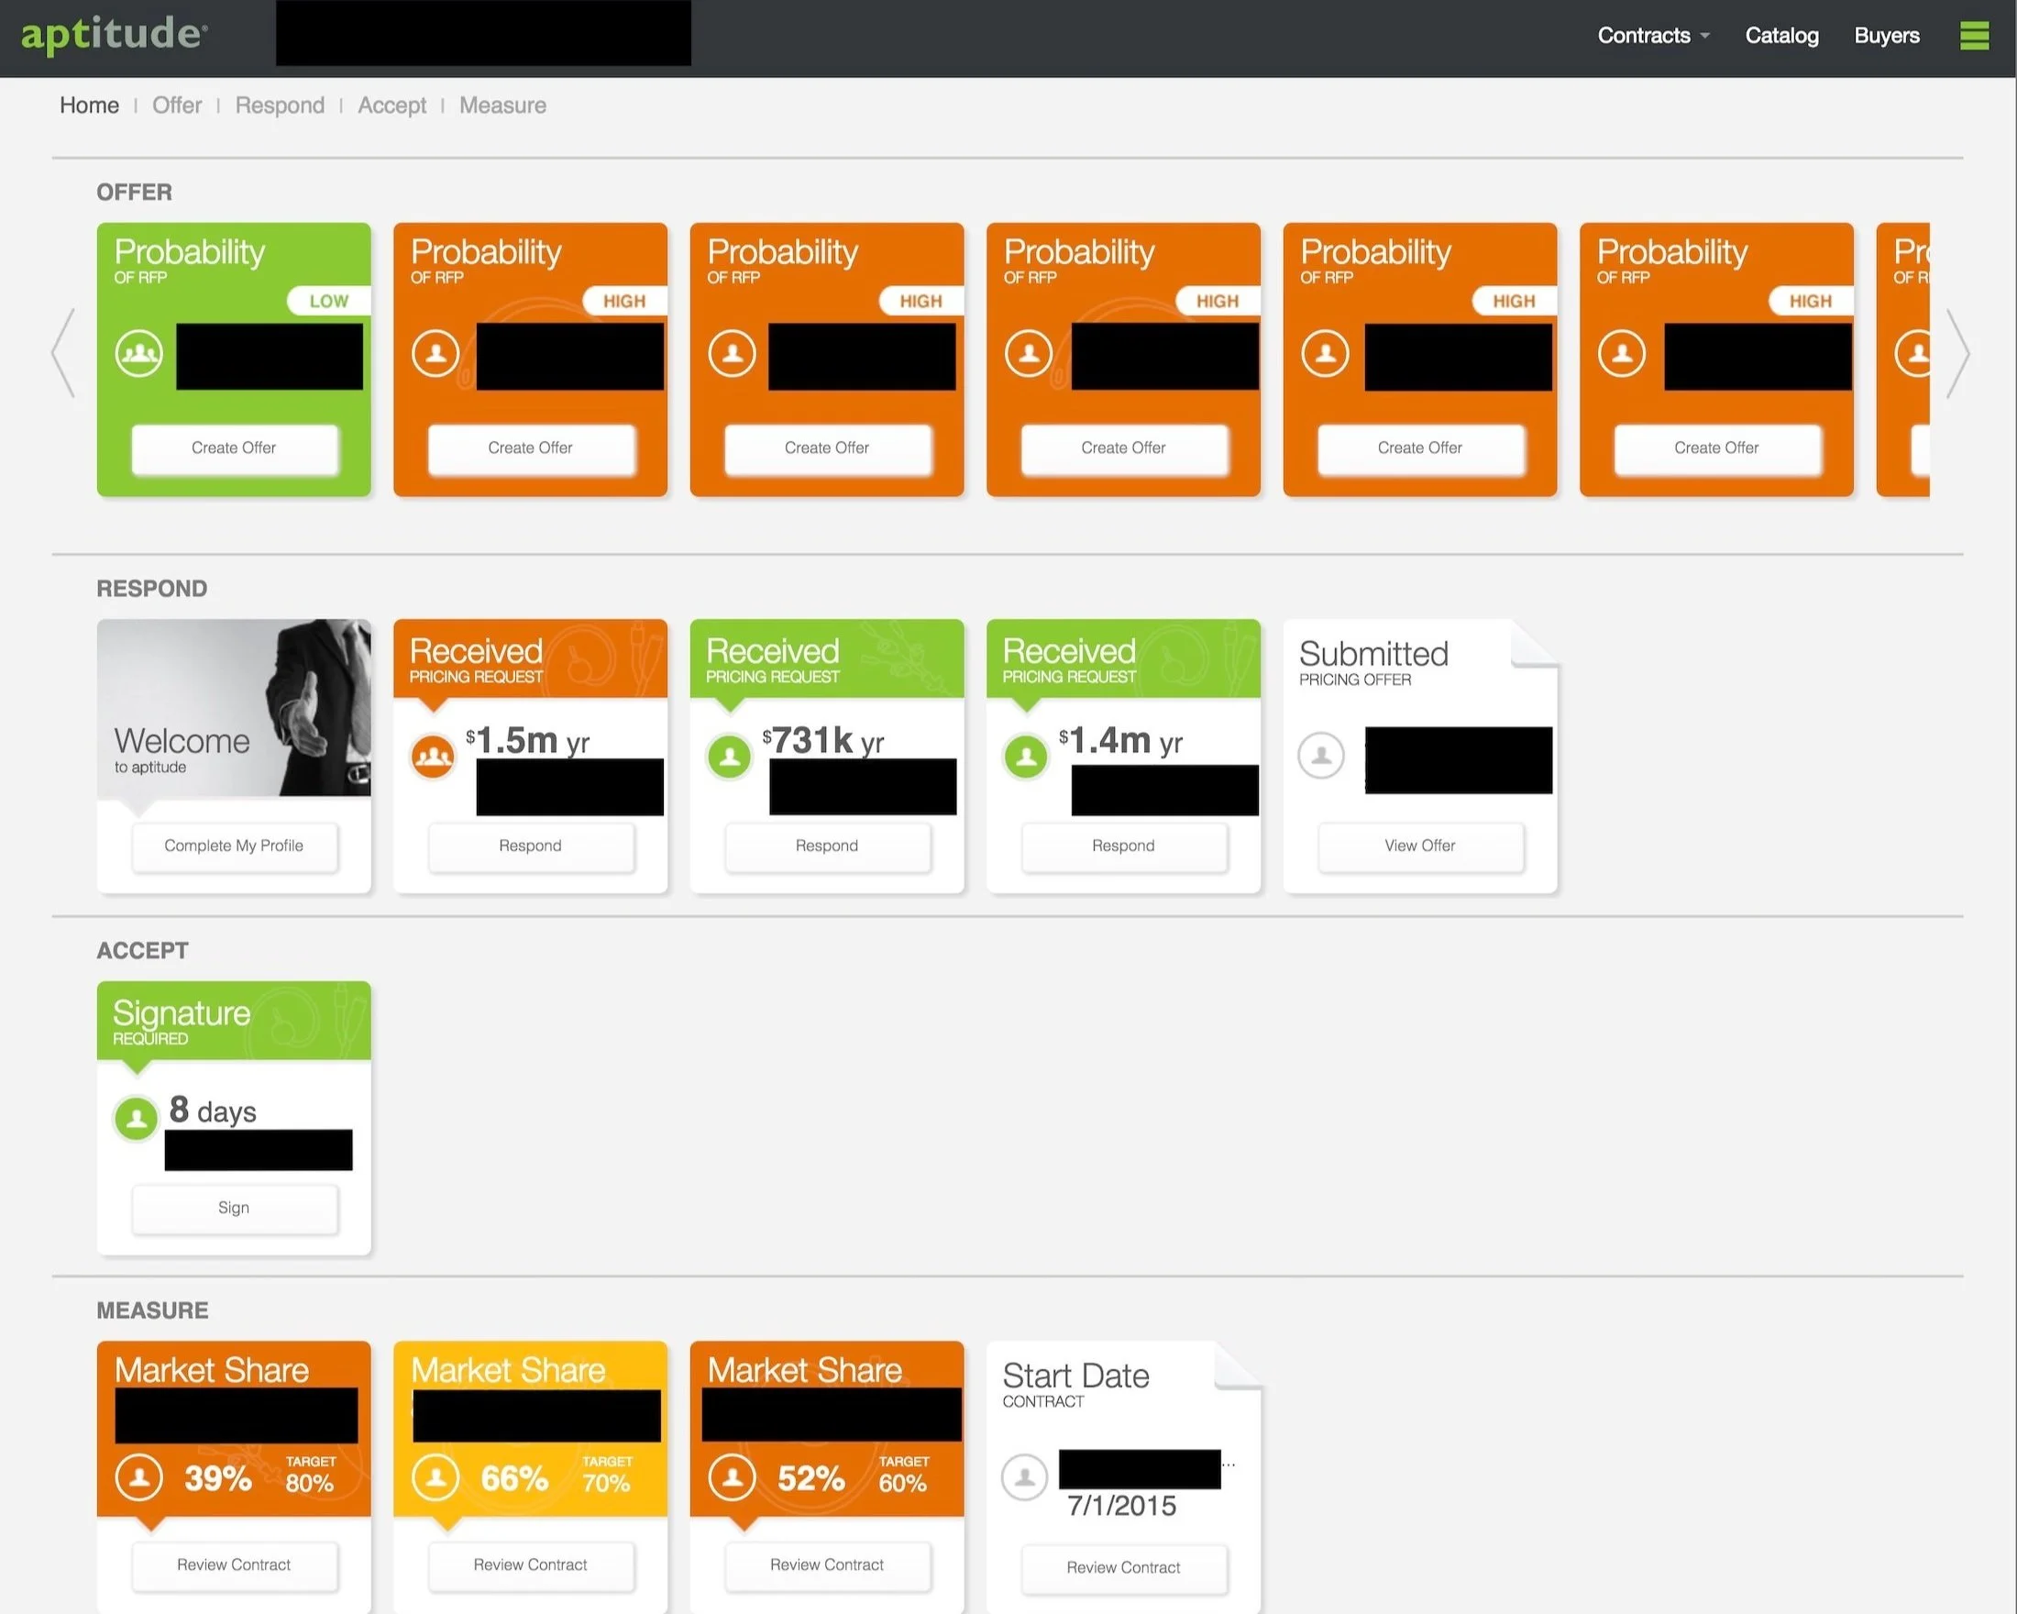Click left carousel arrow in Offer section
2017x1614 pixels.
pyautogui.click(x=62, y=354)
